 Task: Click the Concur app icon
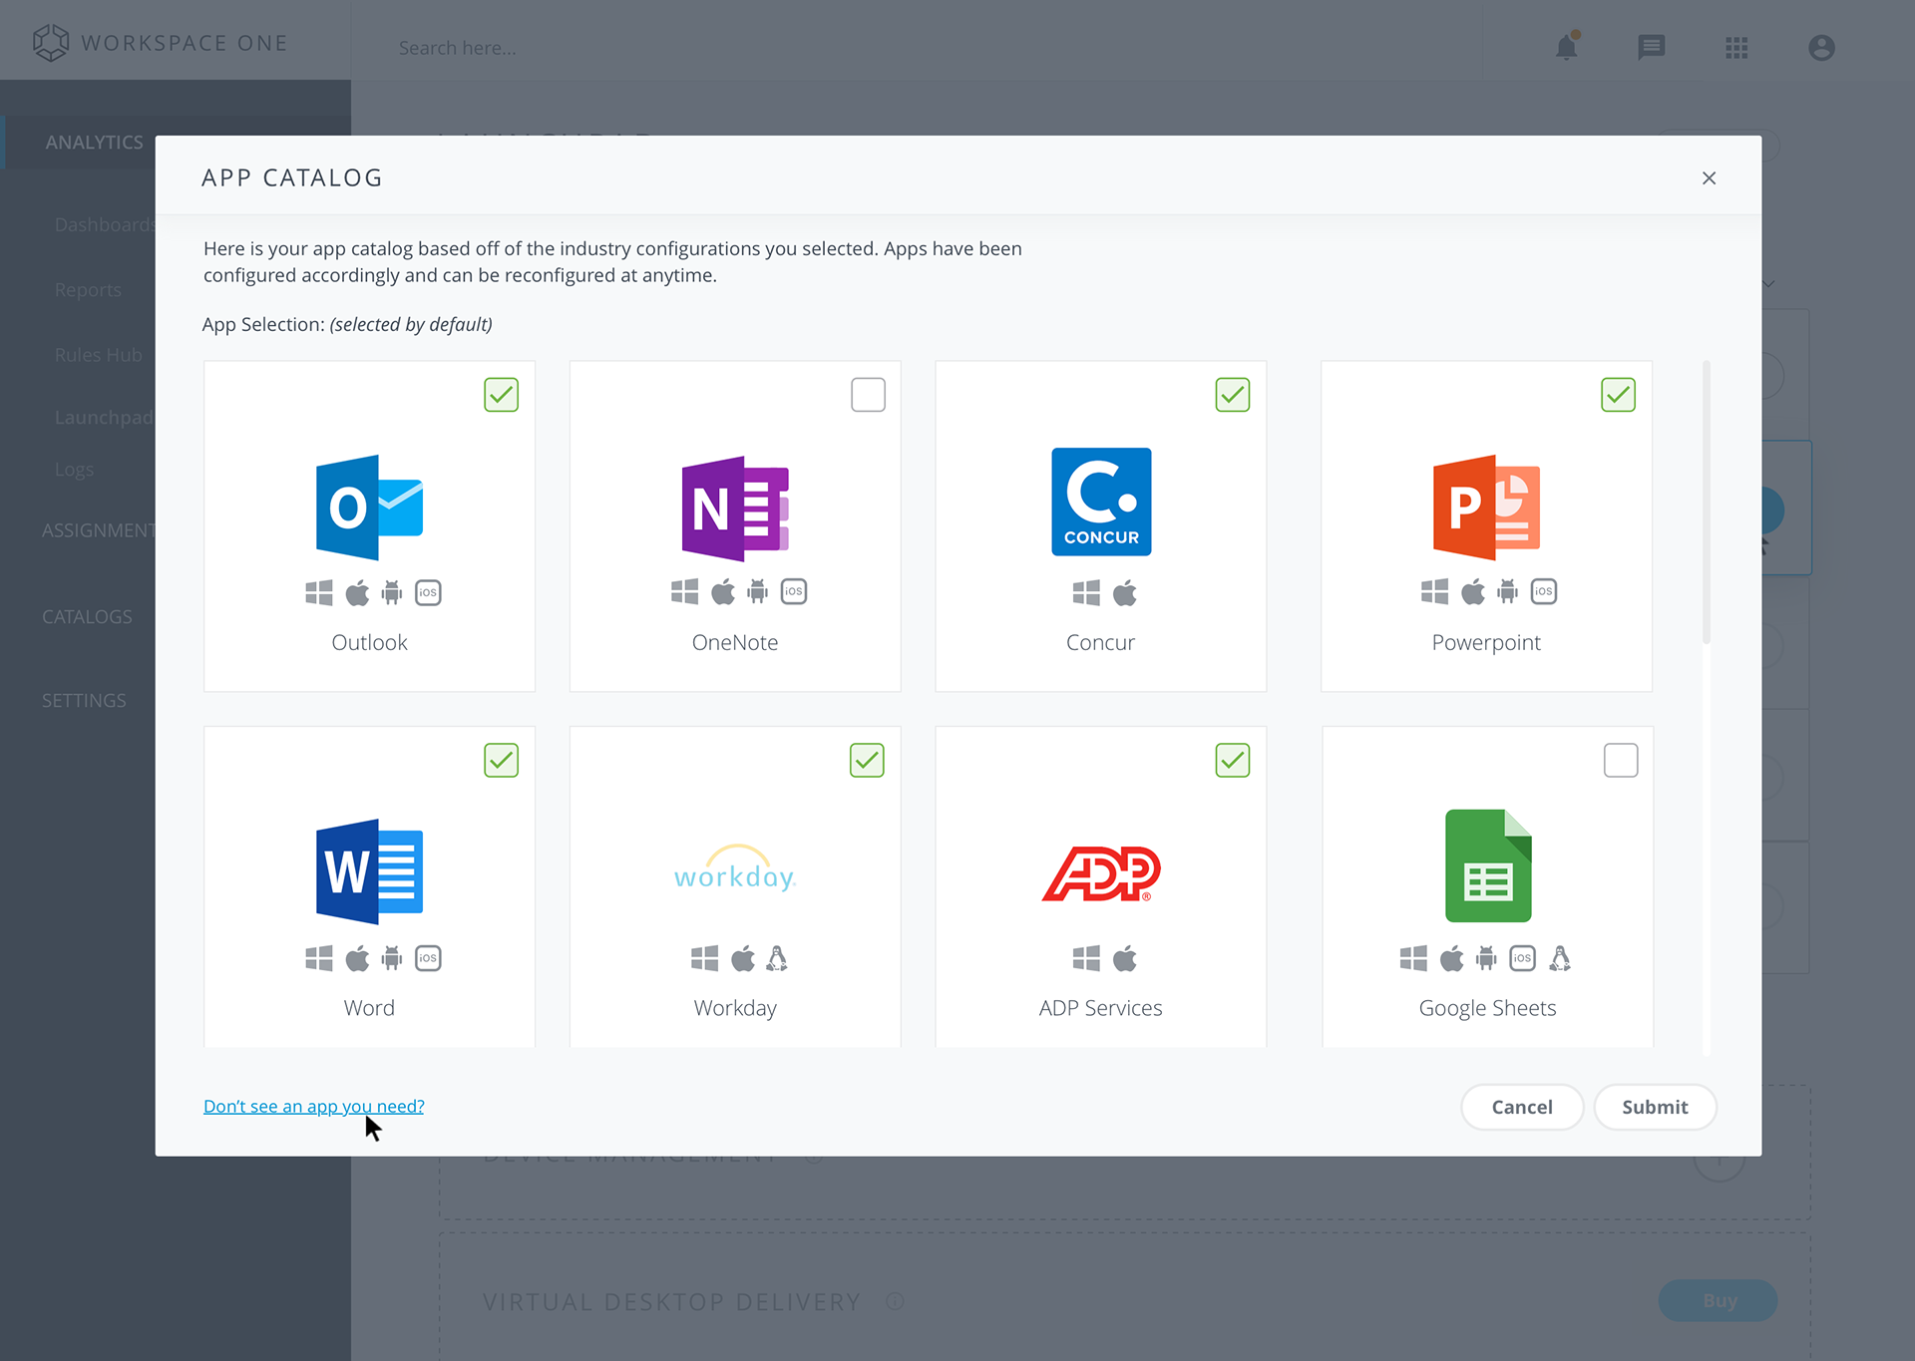point(1101,502)
